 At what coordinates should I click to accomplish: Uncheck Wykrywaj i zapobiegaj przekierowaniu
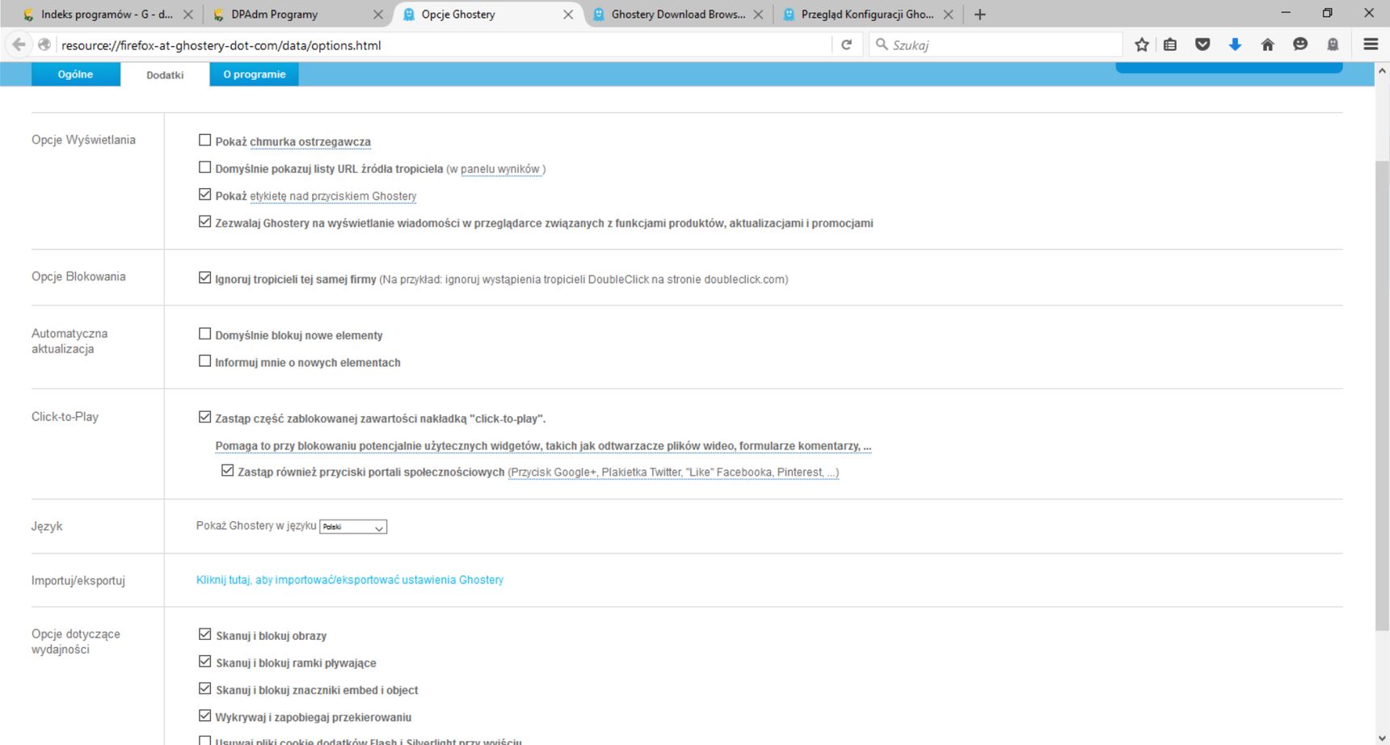204,716
